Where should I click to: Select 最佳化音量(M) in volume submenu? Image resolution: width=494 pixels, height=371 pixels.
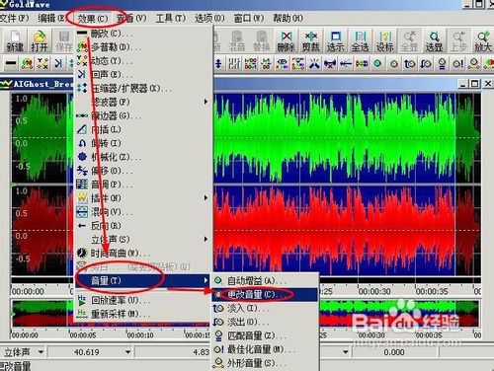[x=265, y=349]
